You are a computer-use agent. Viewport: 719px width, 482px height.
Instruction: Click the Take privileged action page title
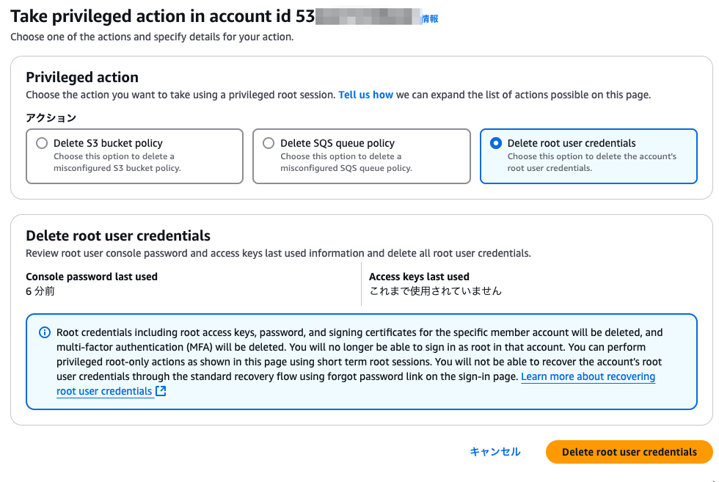coord(162,17)
